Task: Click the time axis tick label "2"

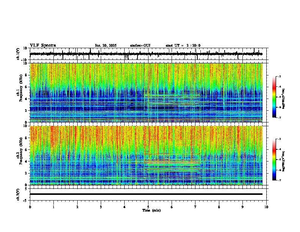Action: [77, 207]
